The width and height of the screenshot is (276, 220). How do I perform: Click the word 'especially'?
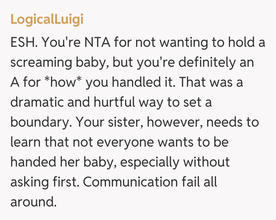click(150, 162)
